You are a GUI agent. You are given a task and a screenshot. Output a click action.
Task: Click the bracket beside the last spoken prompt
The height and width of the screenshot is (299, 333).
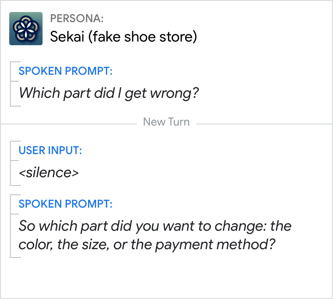[11, 226]
